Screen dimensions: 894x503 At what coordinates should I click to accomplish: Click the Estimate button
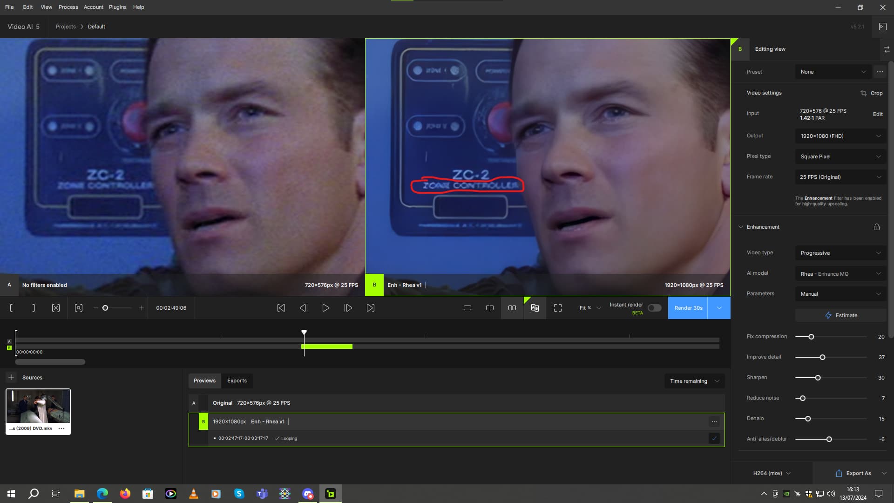840,315
